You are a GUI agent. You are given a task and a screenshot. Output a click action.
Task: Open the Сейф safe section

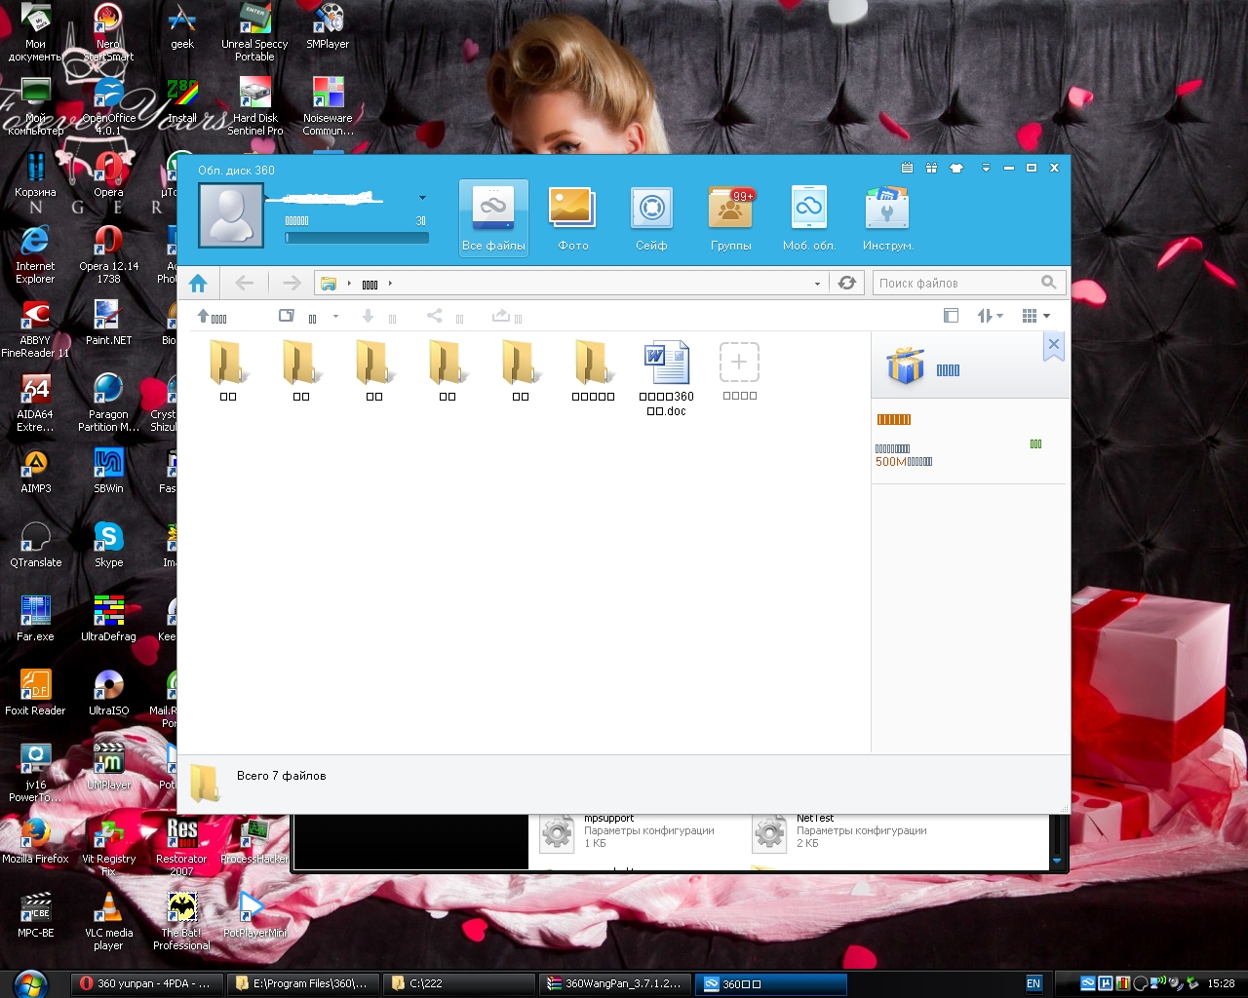(651, 218)
